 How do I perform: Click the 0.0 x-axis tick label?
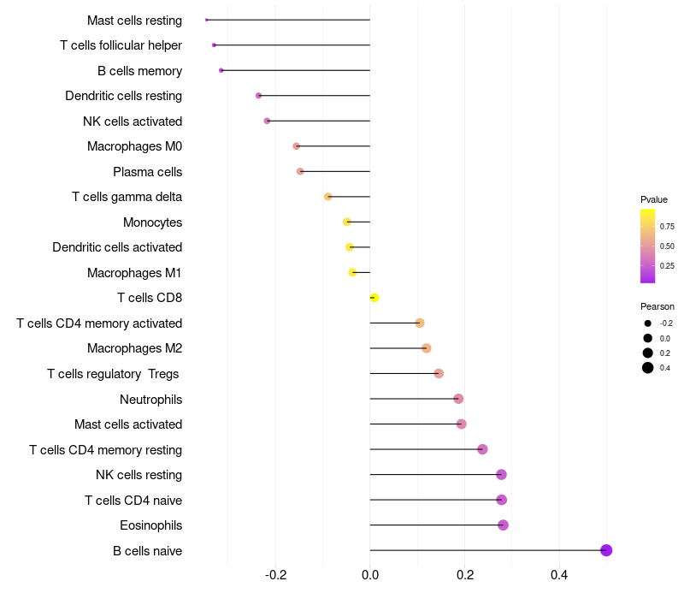[x=370, y=575]
